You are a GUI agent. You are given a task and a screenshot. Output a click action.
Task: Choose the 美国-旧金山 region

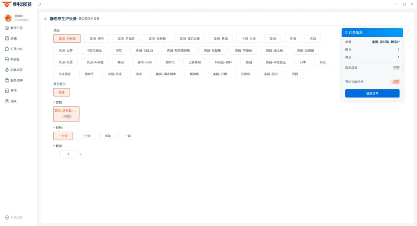click(144, 50)
